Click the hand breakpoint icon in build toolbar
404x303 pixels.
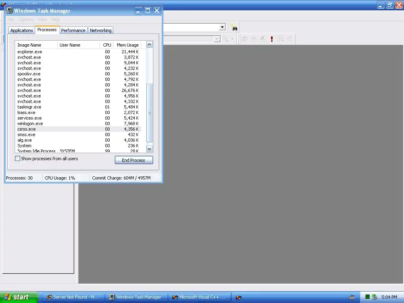tap(290, 39)
